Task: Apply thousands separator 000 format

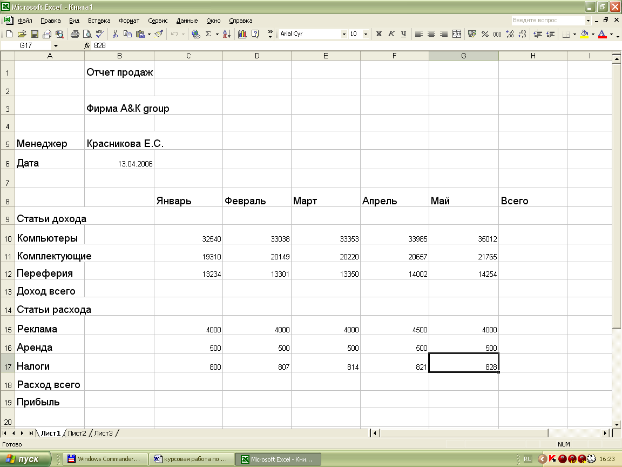Action: 497,34
